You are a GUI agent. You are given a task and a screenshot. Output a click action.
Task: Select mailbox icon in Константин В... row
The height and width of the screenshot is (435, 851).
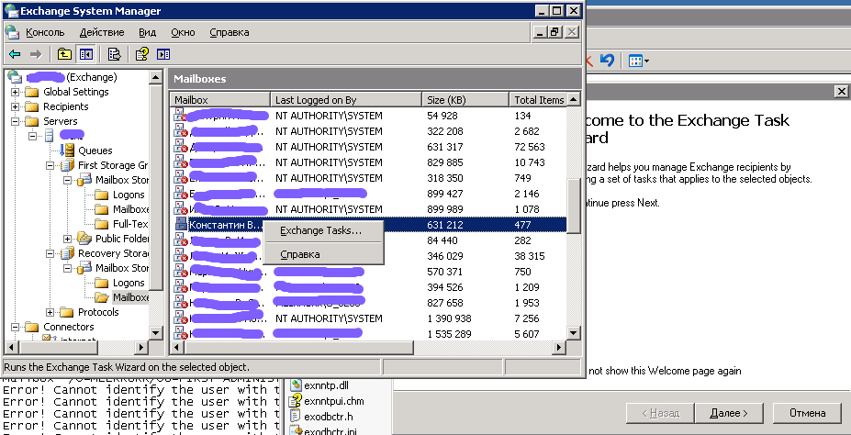coord(181,225)
